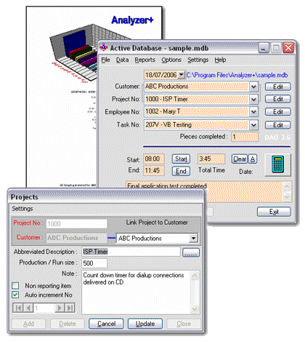Go to last record navigation arrow
This screenshot has height=342, width=305.
pos(70,308)
